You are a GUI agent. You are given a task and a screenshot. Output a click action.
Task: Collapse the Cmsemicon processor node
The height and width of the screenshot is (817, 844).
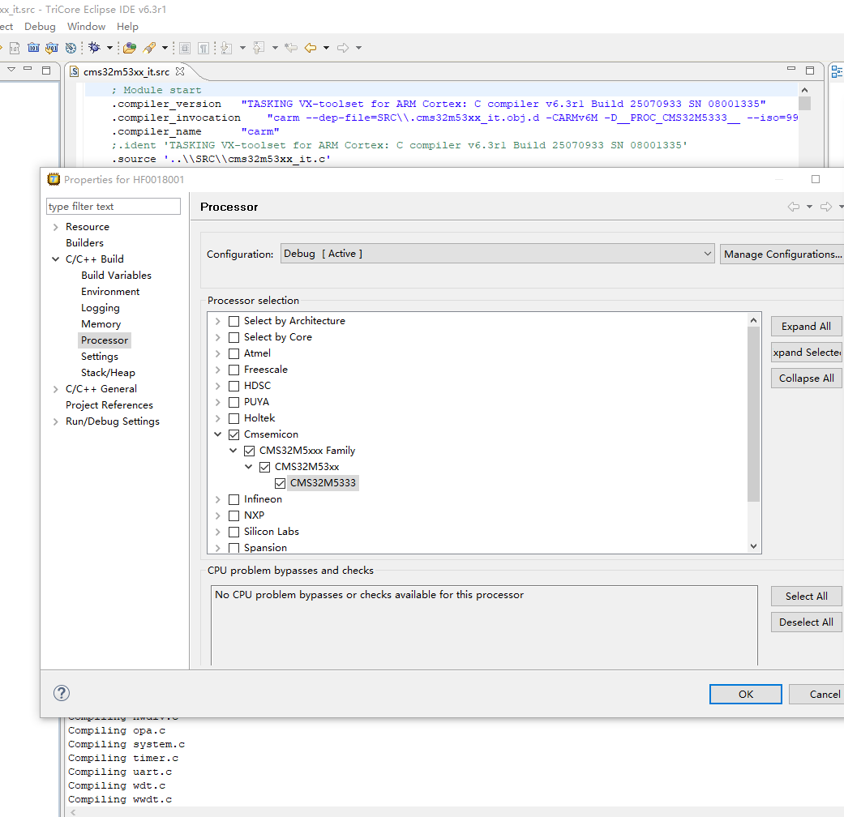coord(217,434)
